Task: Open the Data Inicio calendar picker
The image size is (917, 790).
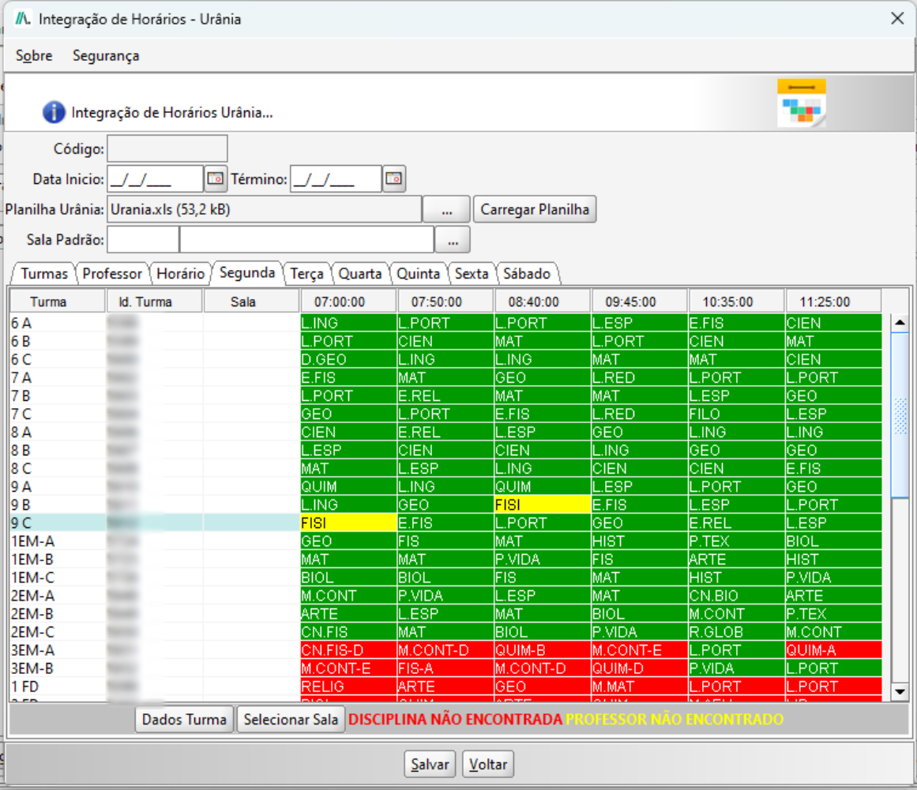Action: coord(216,179)
